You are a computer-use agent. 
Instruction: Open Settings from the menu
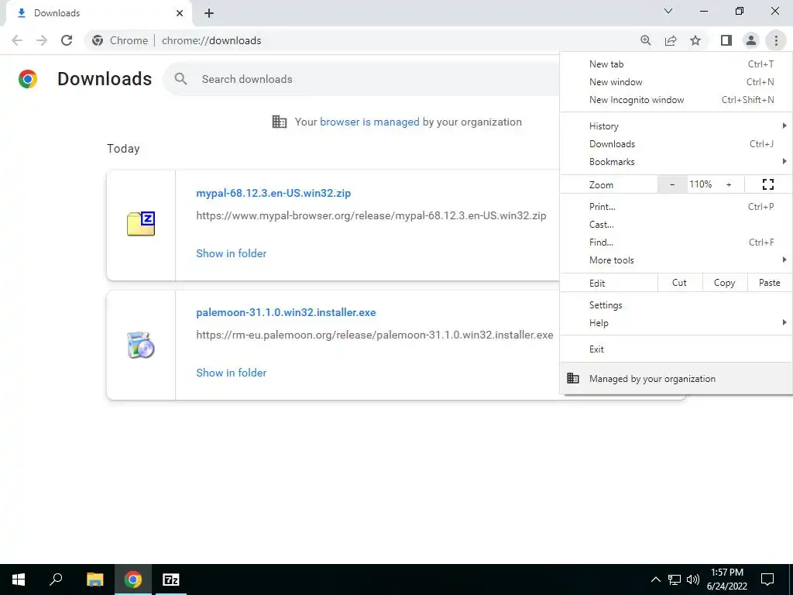[x=677, y=305]
